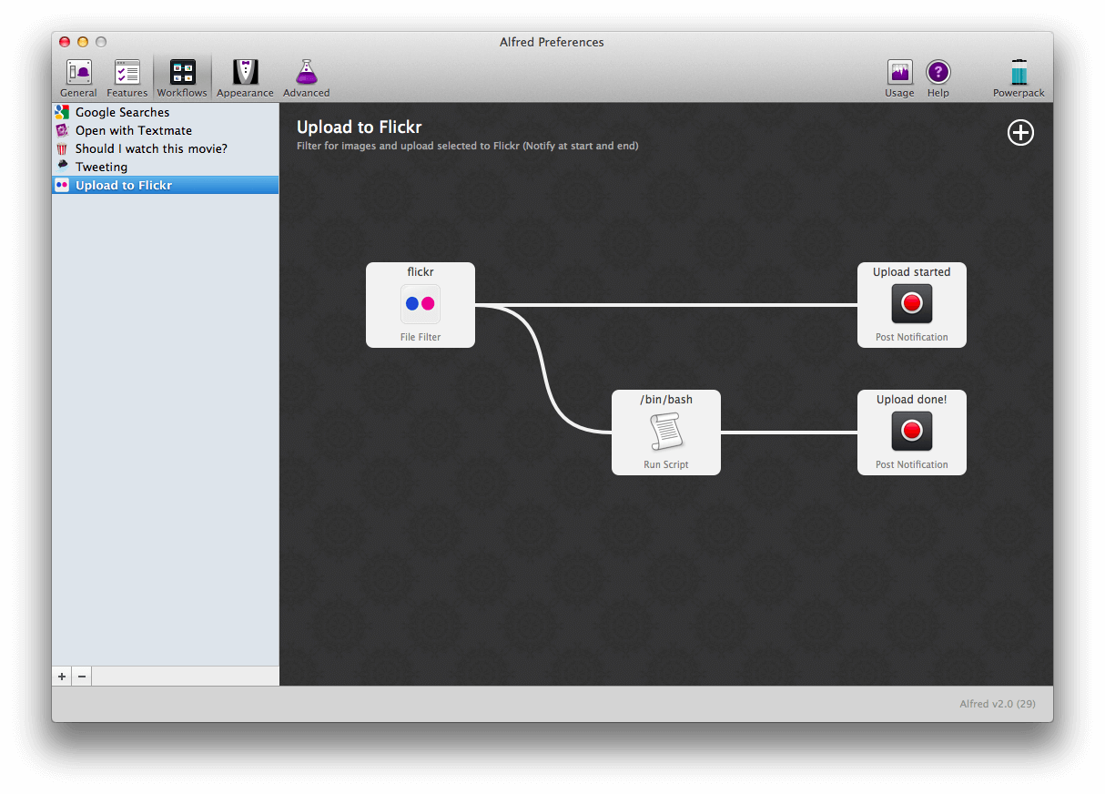Screen dimensions: 1105x794
Task: Open Alfred Usage statistics
Action: pos(899,76)
